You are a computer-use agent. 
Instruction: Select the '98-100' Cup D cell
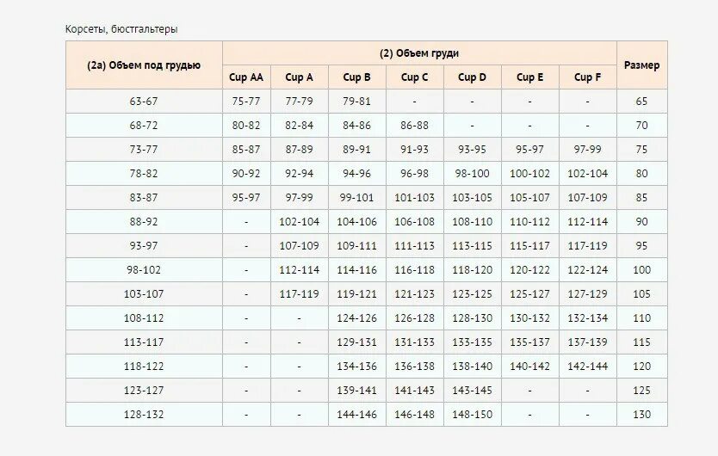pyautogui.click(x=472, y=174)
